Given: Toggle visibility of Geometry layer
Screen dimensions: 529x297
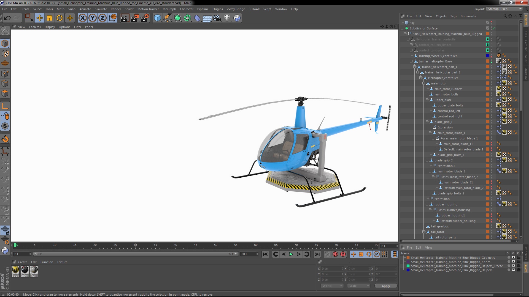Looking at the screenshot, I should pyautogui.click(x=513, y=258).
